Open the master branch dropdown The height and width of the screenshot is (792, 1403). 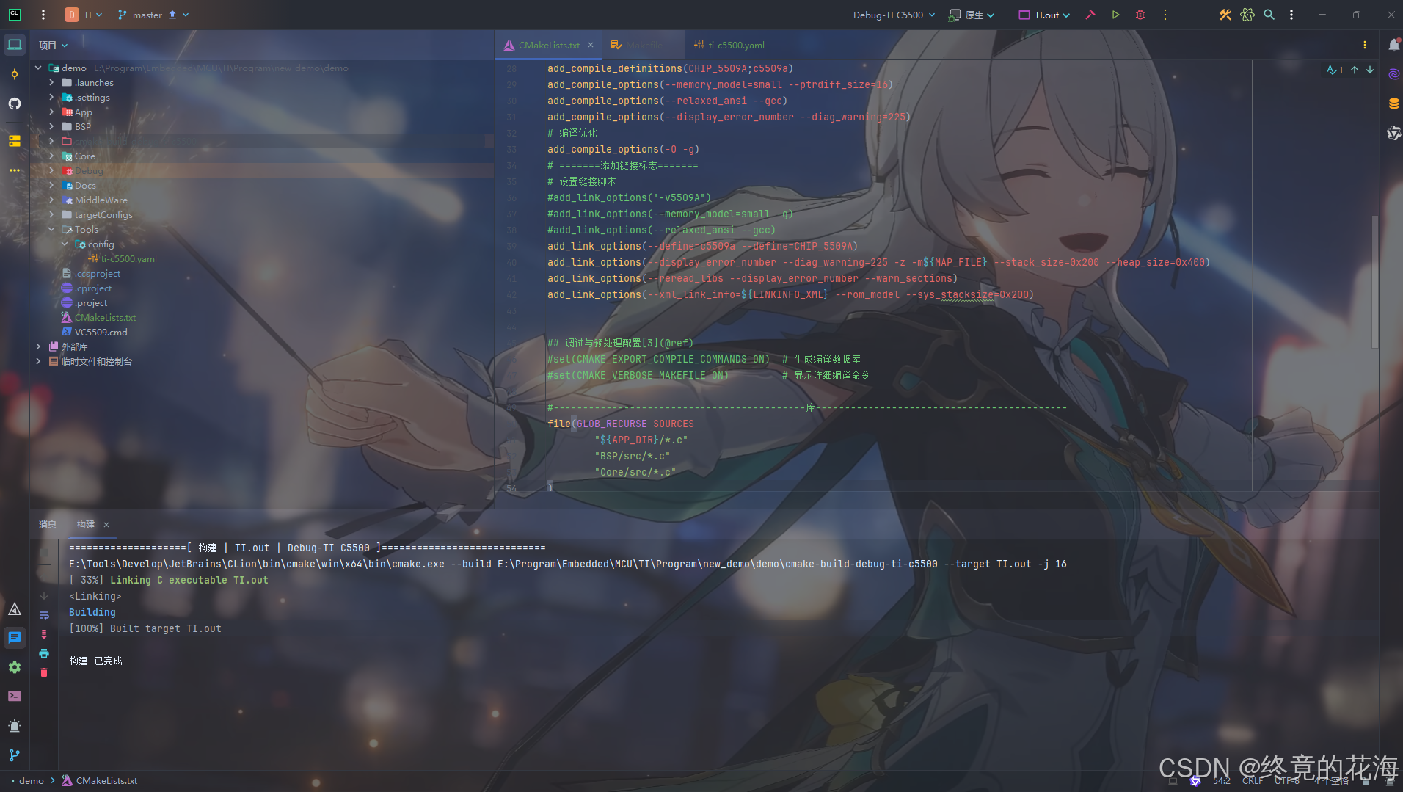click(x=153, y=15)
